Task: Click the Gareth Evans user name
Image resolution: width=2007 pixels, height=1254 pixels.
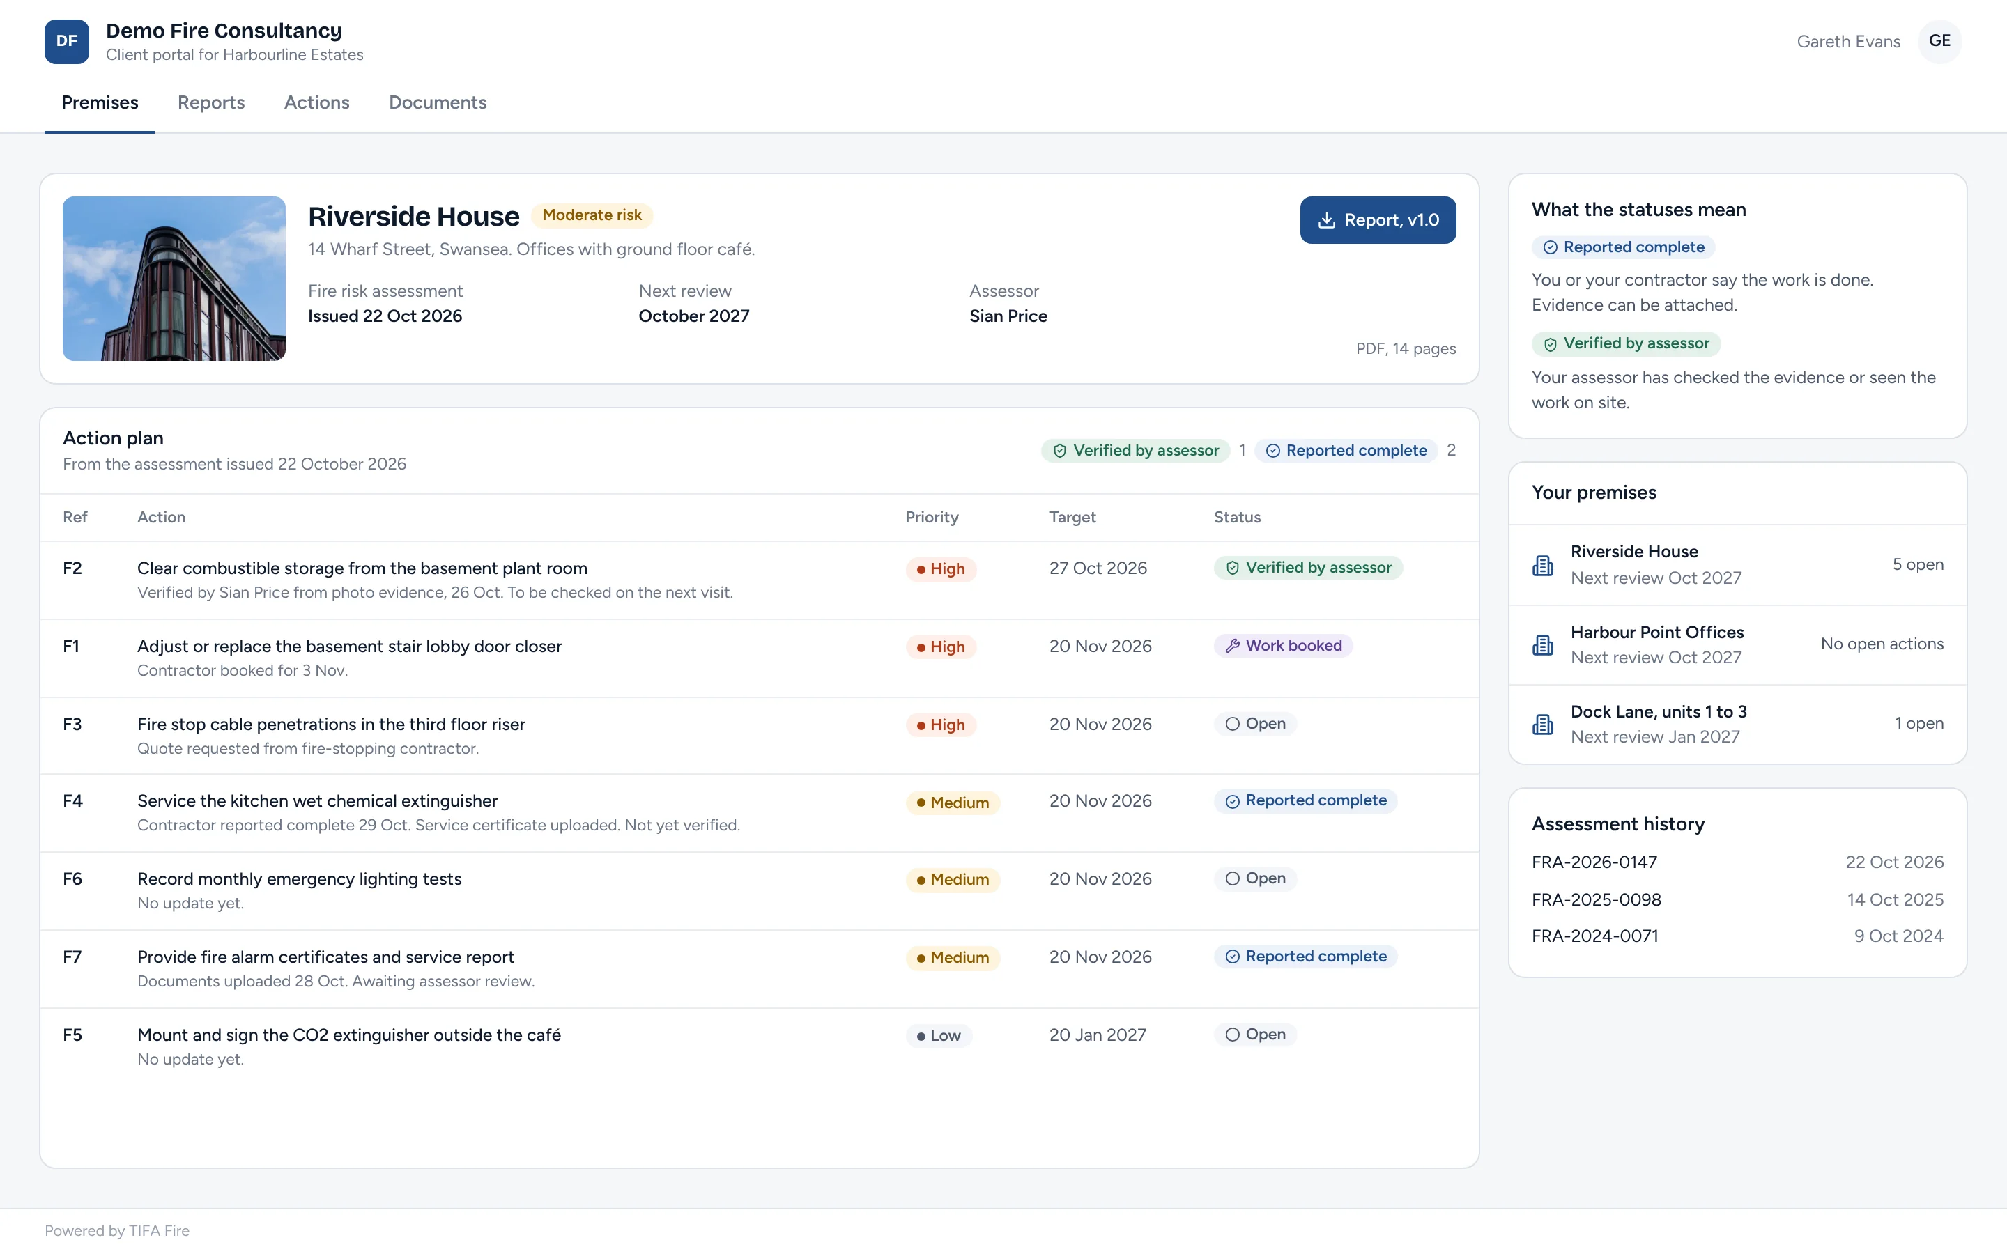Action: [x=1848, y=42]
